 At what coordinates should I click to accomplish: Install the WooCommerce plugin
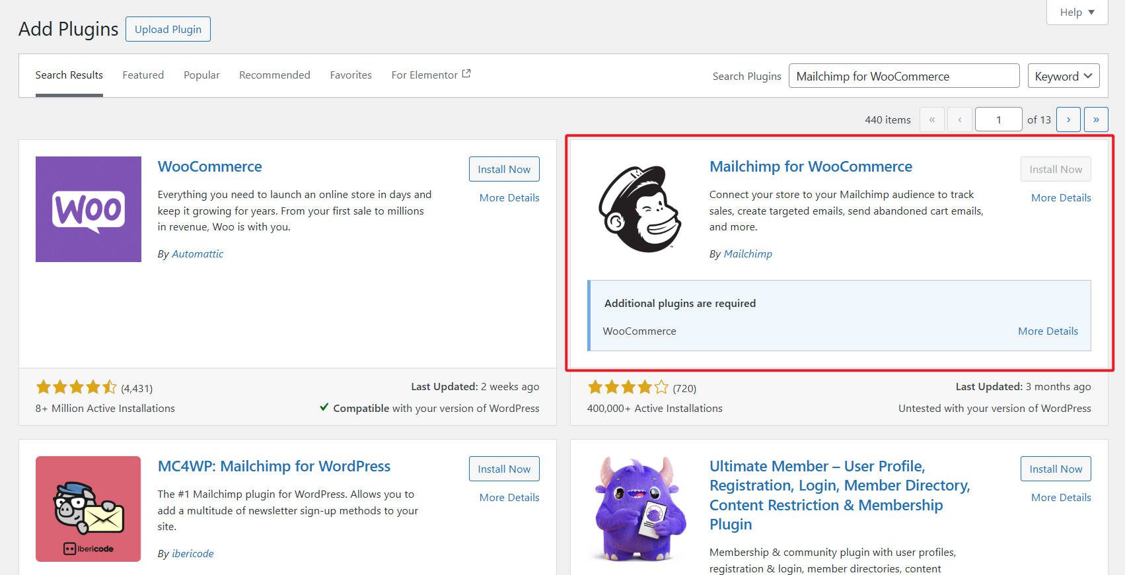(x=504, y=169)
